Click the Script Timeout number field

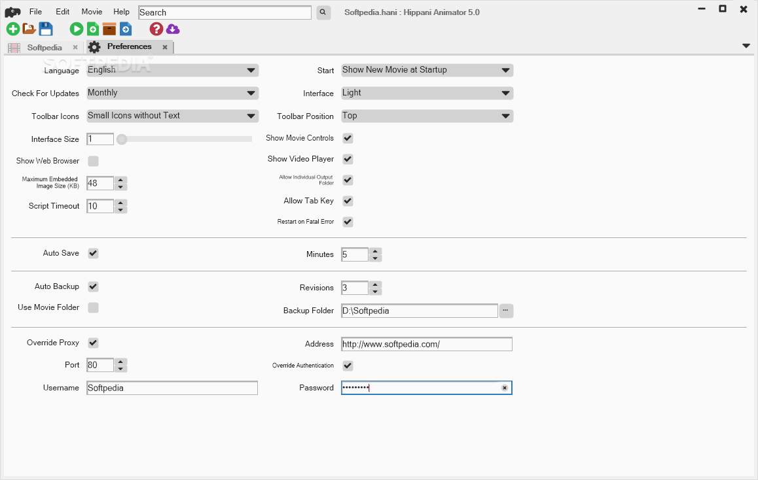coord(100,206)
